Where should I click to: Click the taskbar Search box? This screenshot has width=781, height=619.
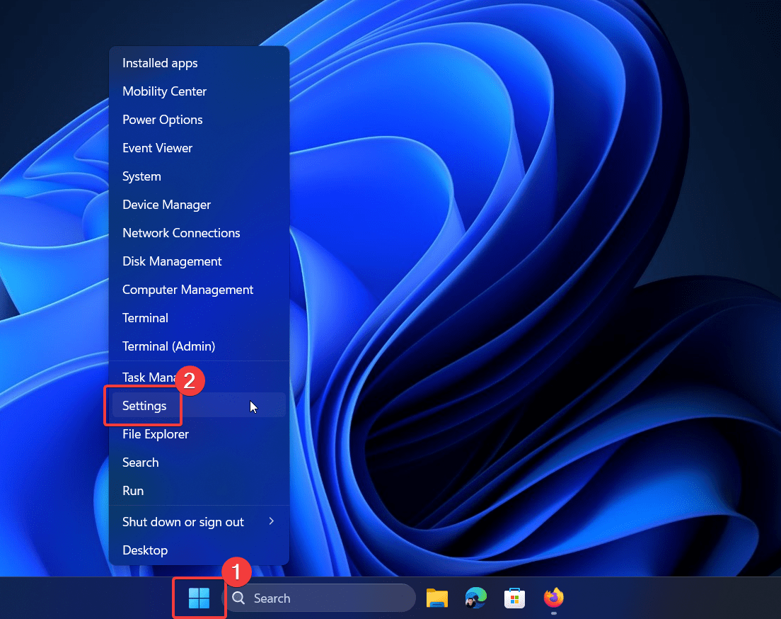click(318, 598)
